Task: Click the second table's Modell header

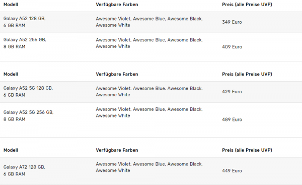Action: [x=11, y=74]
